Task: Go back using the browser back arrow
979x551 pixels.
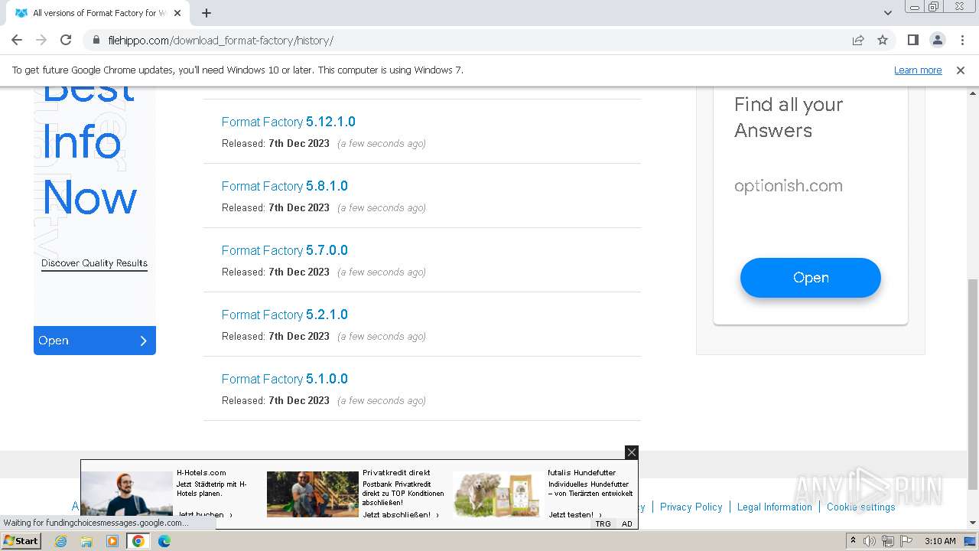Action: 17,40
